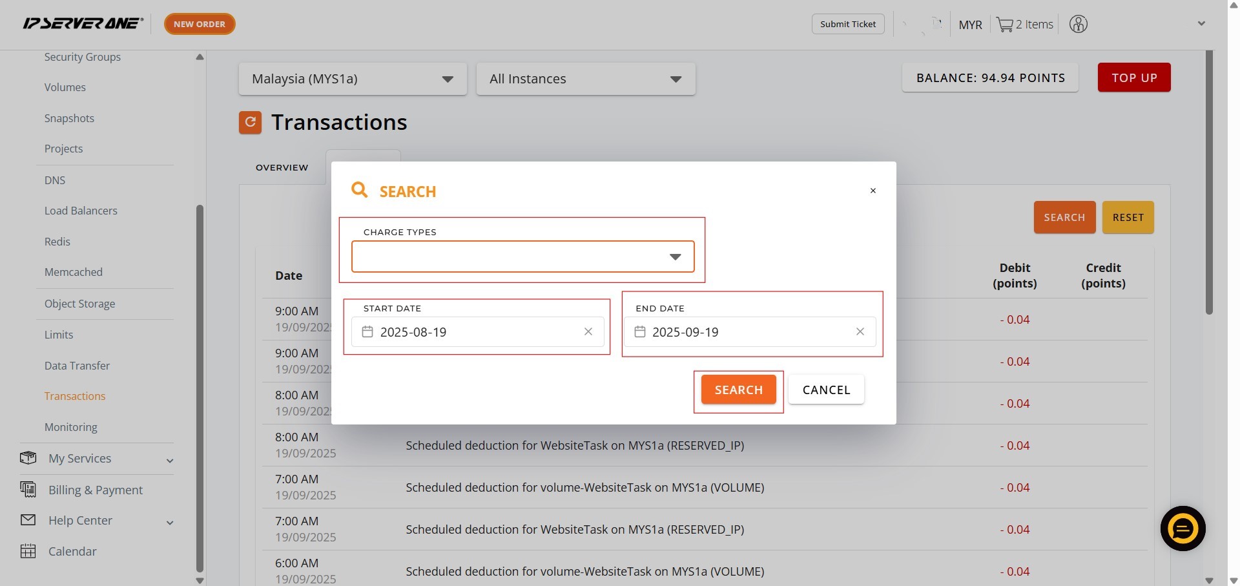Expand the Malaysia (MYS1a) region dropdown

pos(353,79)
